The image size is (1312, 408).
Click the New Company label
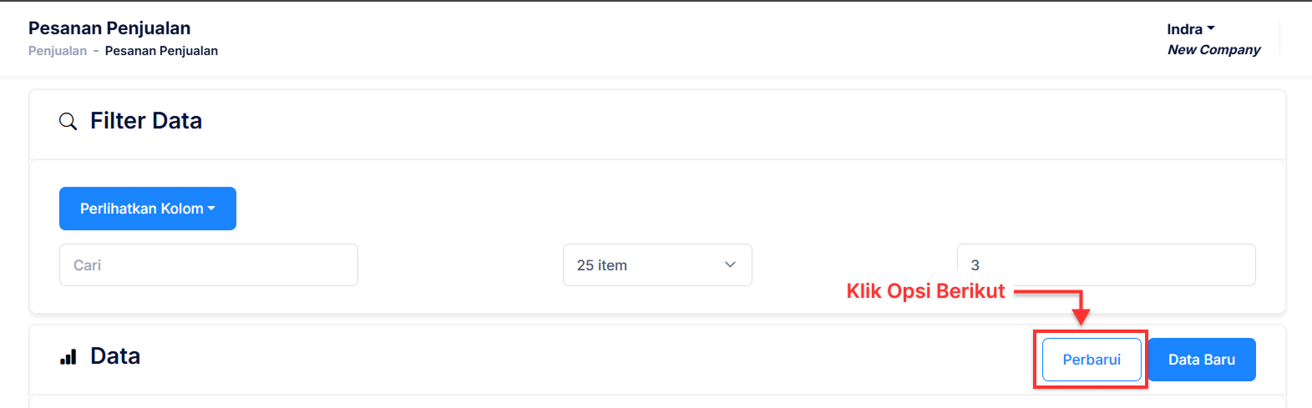coord(1214,49)
